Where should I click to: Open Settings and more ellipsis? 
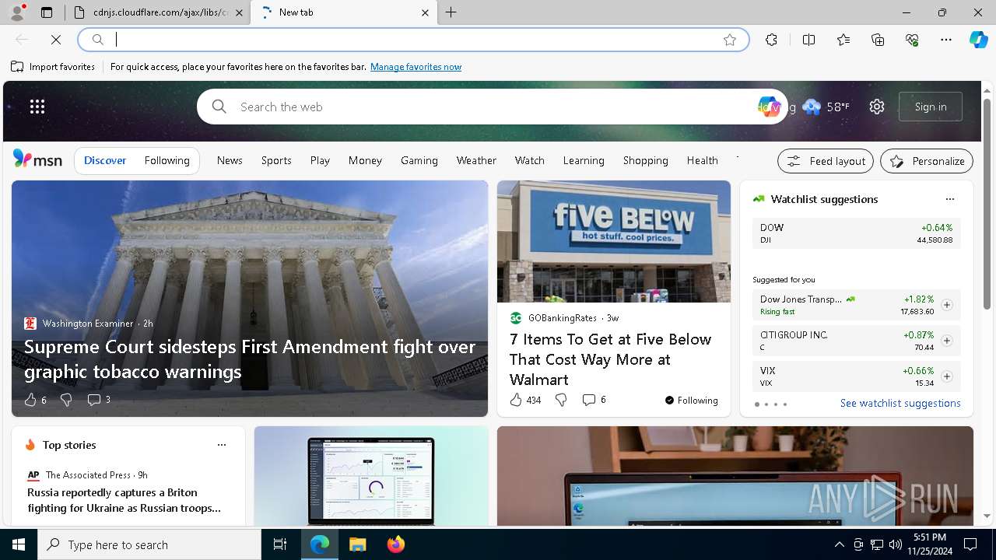coord(946,40)
